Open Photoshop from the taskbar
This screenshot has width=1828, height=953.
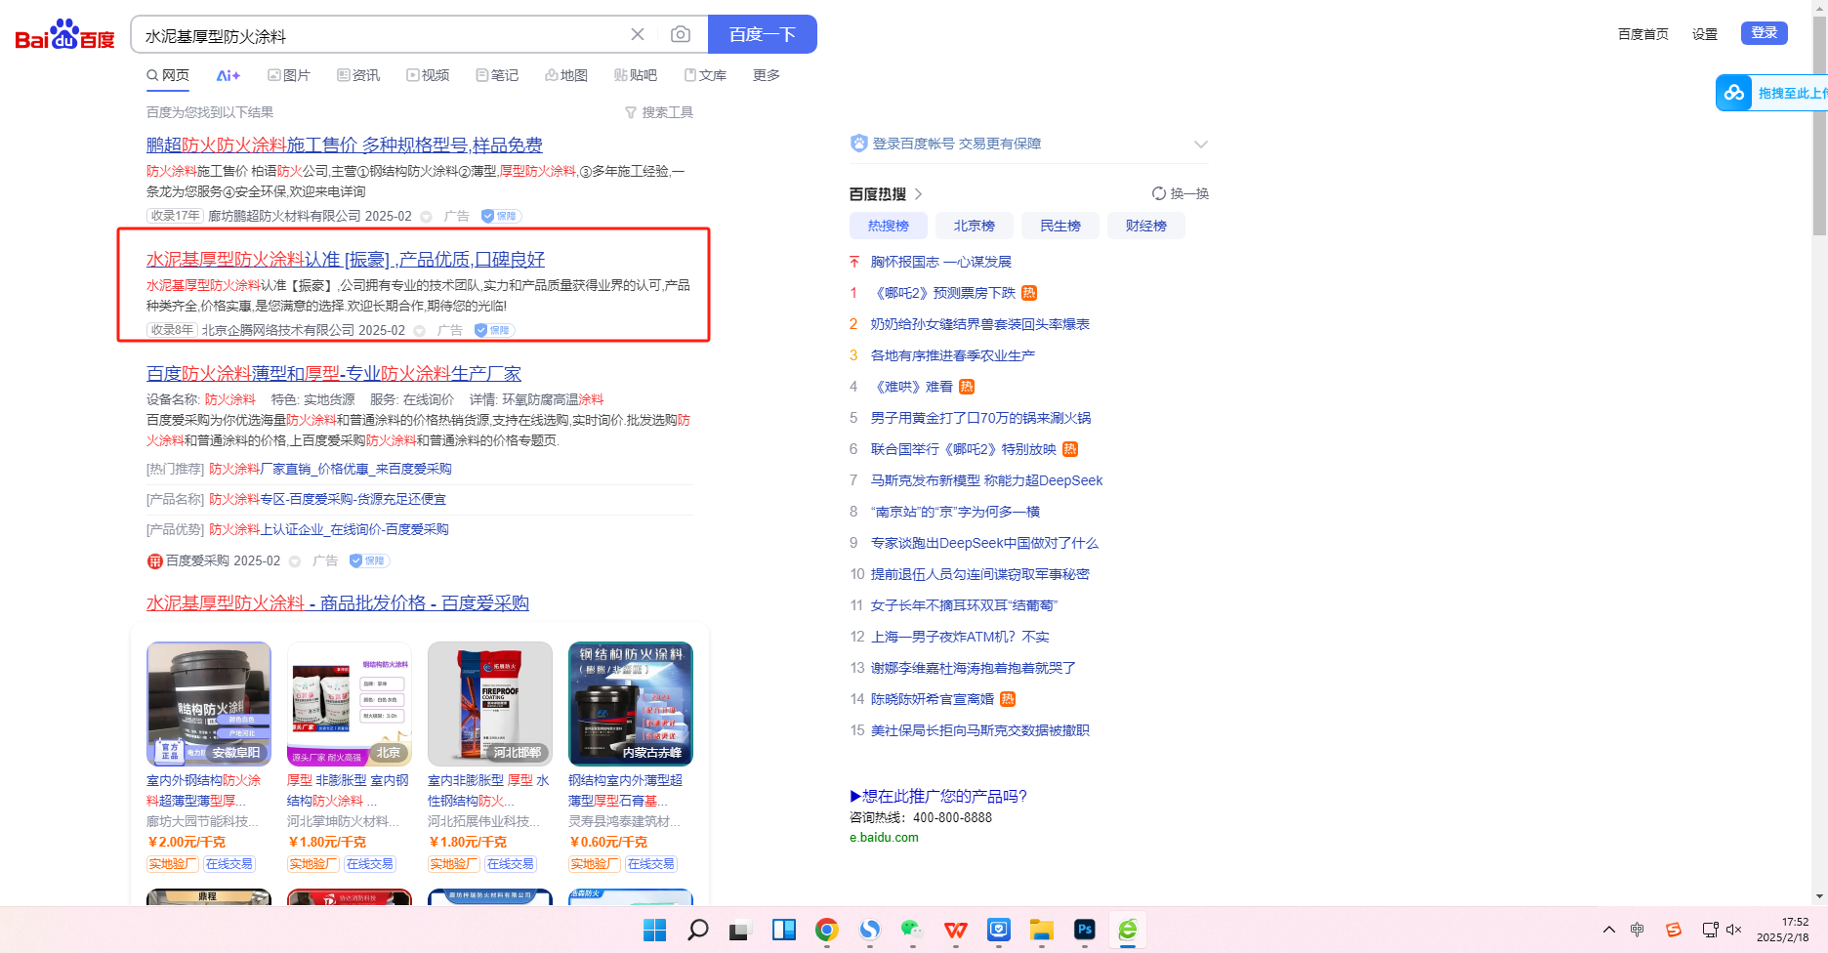[1084, 930]
